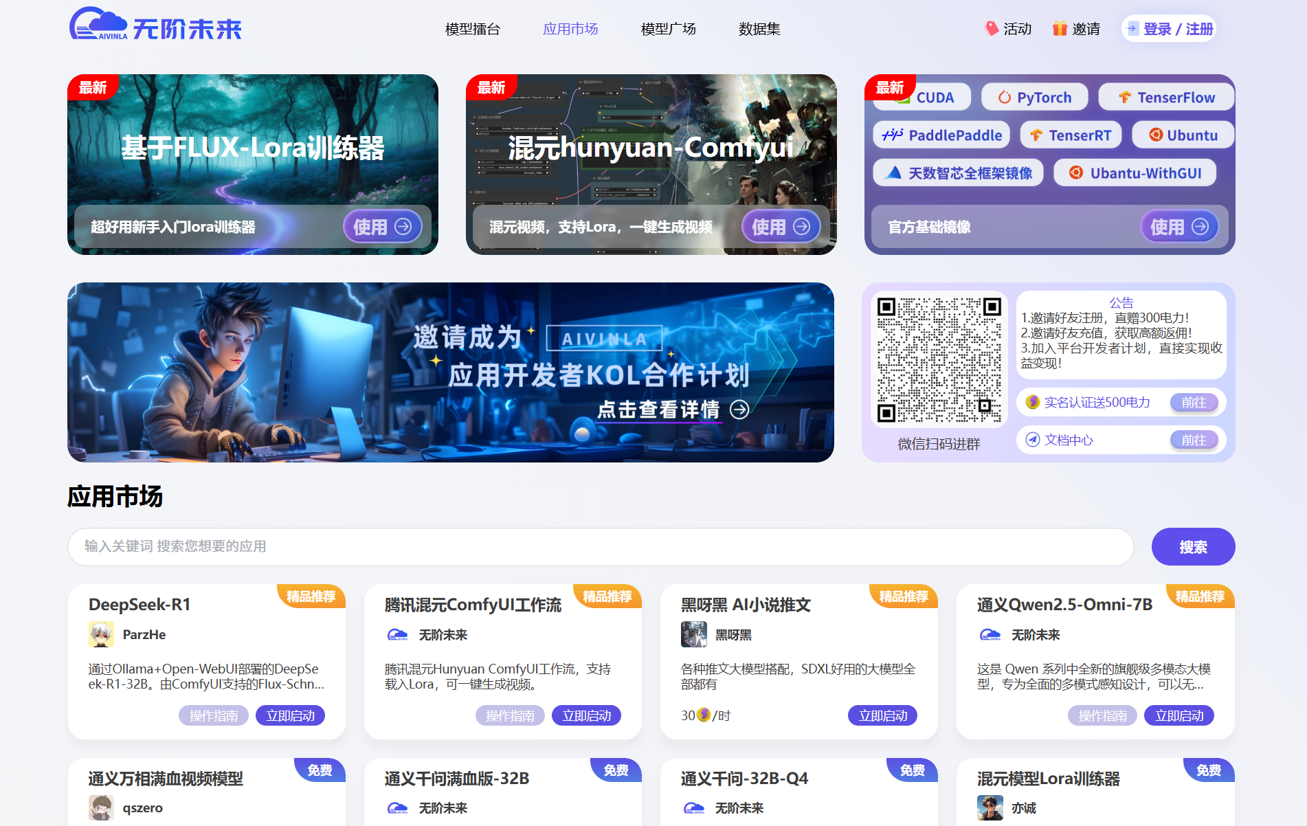Switch to 应用市场 nav tab
The image size is (1307, 826).
570,29
